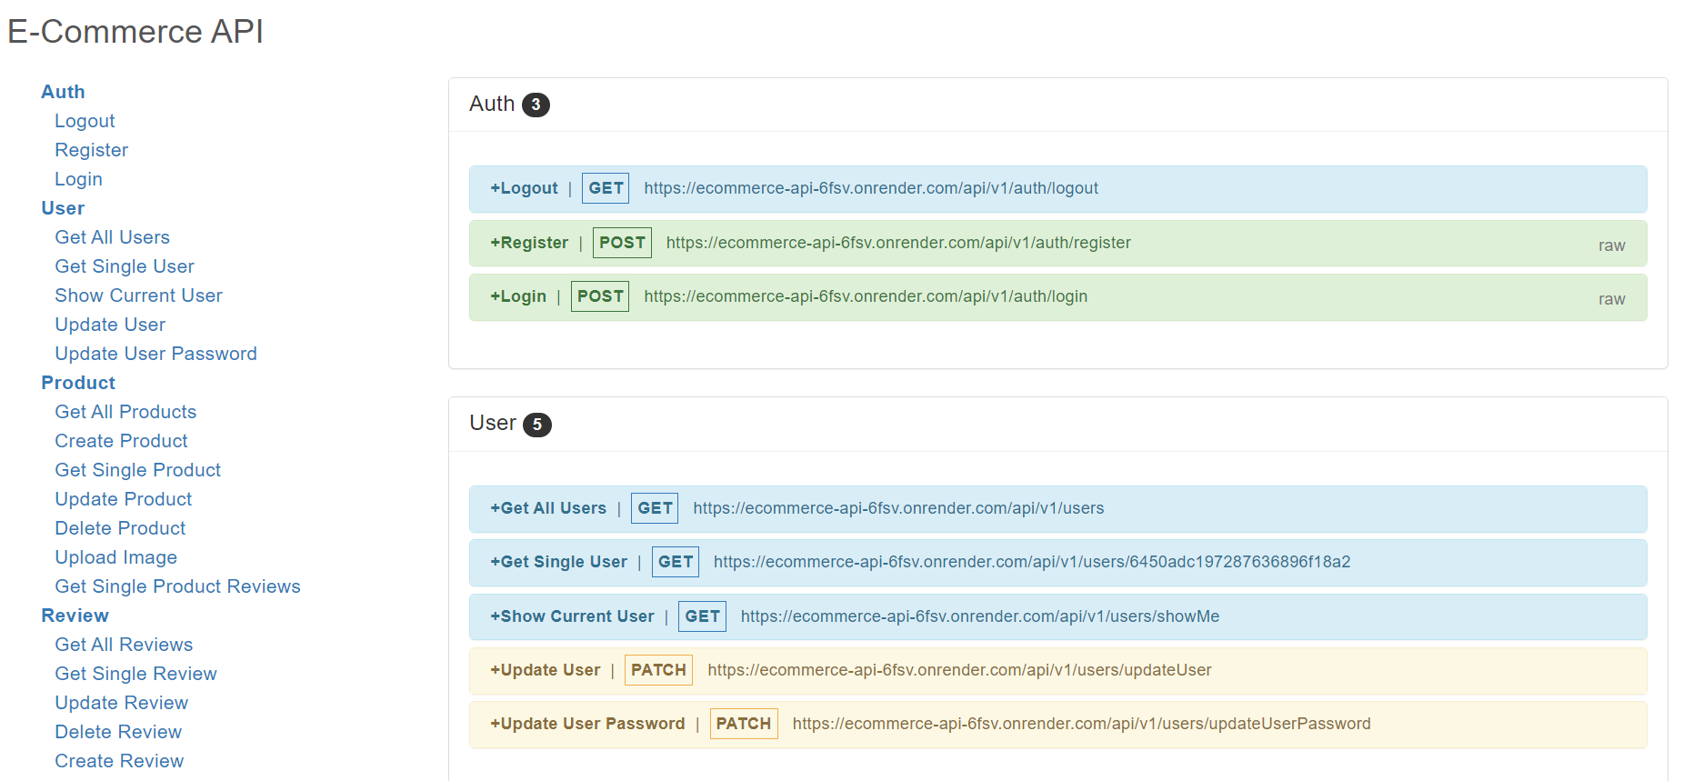Jump to Get All Reviews in sidebar
The height and width of the screenshot is (781, 1693).
[124, 645]
